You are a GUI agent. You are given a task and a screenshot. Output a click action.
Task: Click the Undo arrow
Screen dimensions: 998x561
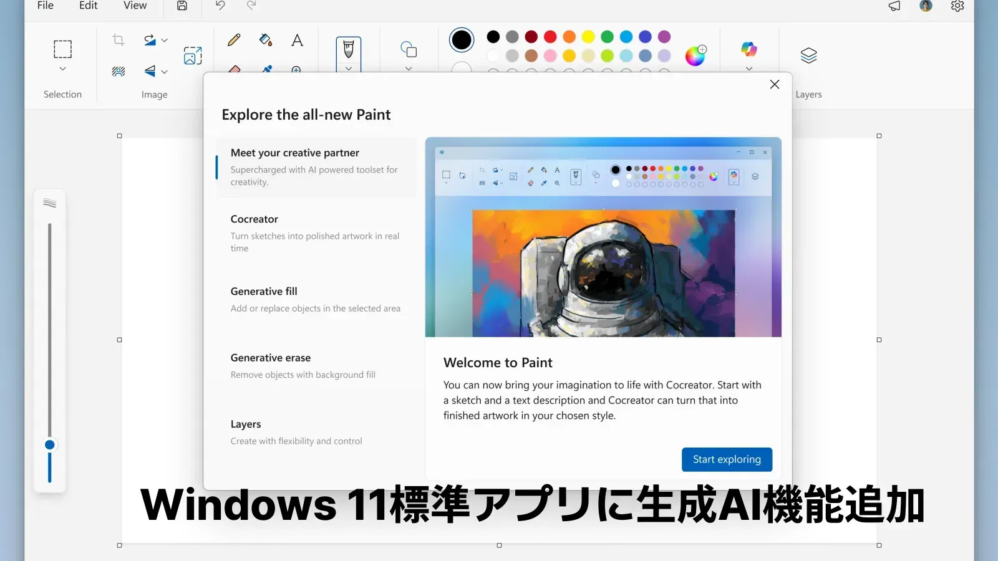(220, 6)
